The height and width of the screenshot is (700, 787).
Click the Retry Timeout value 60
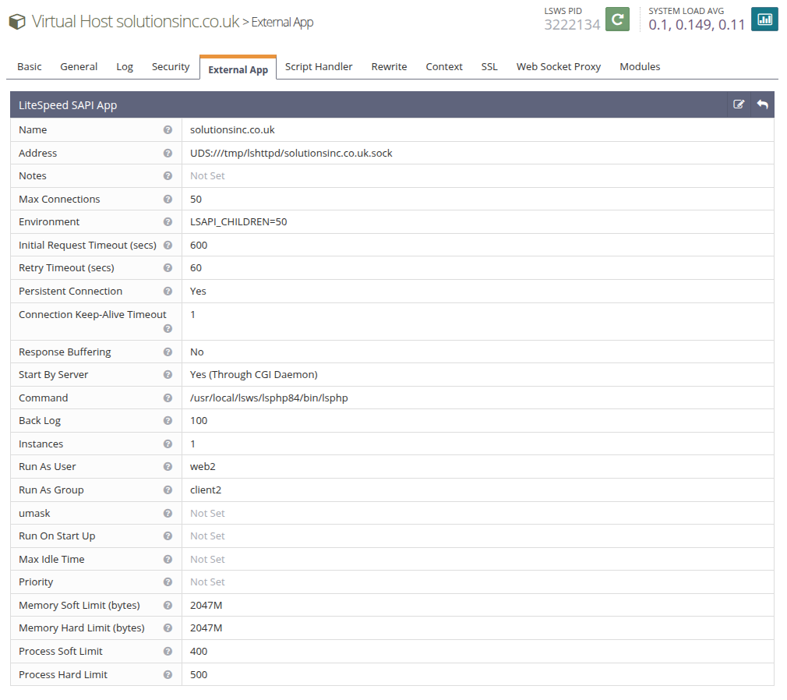coord(196,268)
